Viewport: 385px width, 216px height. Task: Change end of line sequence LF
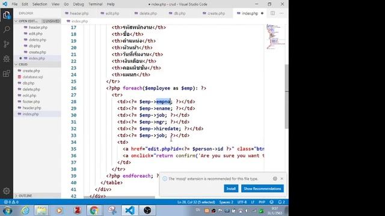(253, 202)
